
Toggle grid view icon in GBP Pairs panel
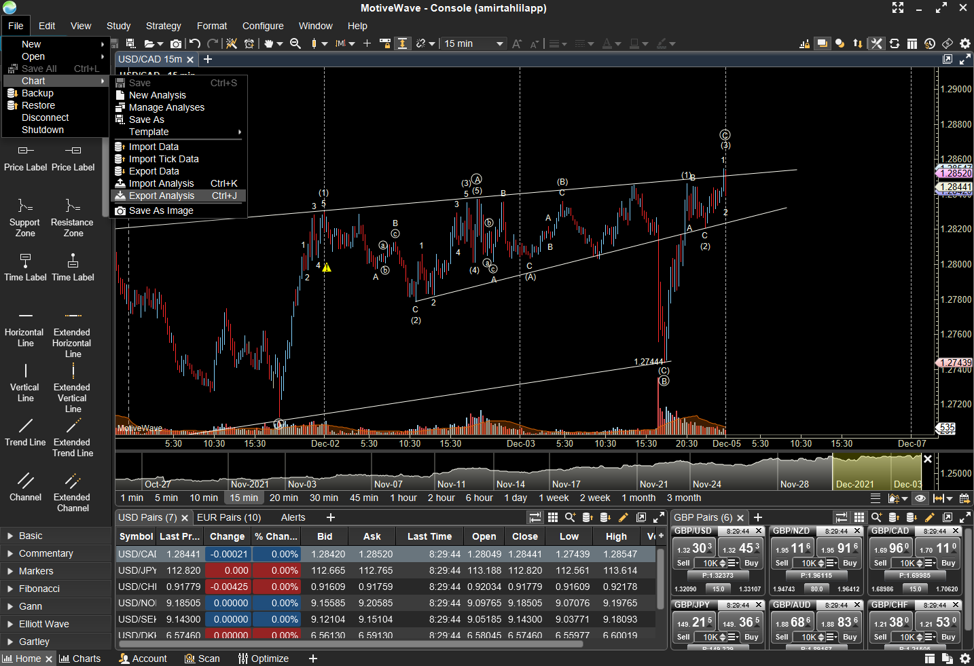859,517
